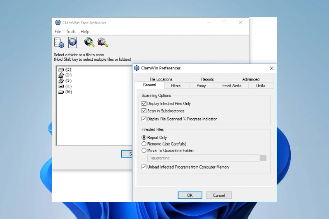This screenshot has width=329, height=219.
Task: Close the ClamWin Preferences dialog
Action: 271,68
